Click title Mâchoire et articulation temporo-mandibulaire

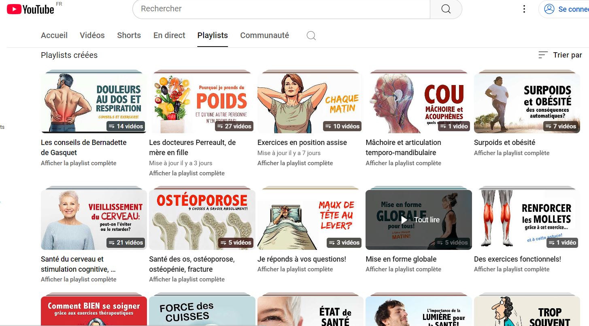click(x=403, y=147)
